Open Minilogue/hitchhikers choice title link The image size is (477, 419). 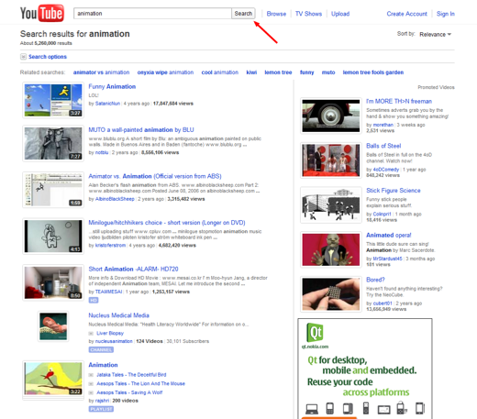(x=167, y=223)
